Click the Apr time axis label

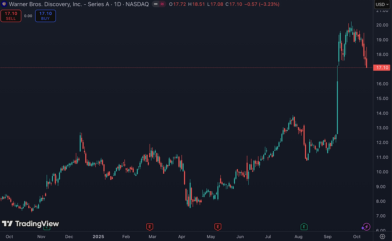182,237
